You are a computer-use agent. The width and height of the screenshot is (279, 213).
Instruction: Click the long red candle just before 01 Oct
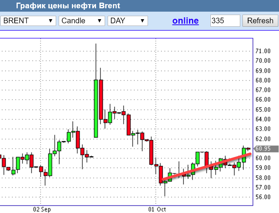click(x=151, y=152)
